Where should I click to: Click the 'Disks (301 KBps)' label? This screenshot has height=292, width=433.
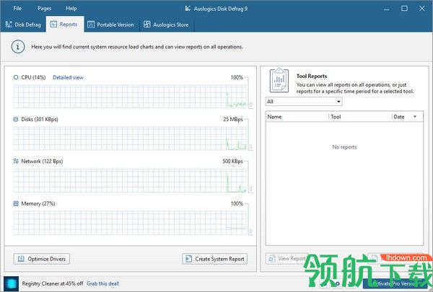(x=40, y=119)
